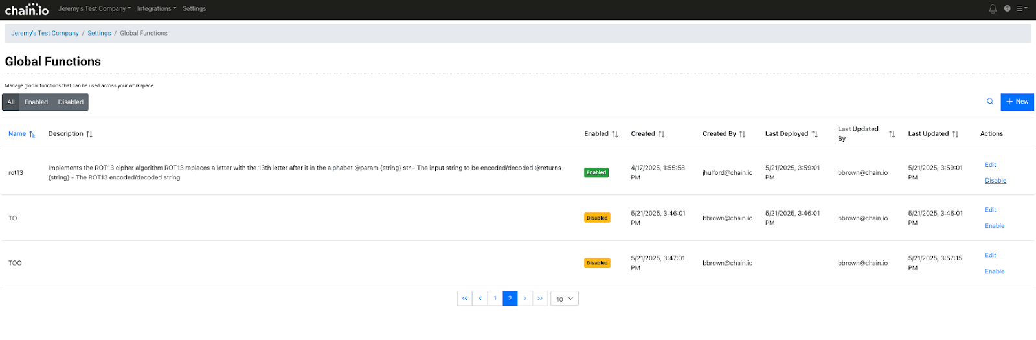Click the Disabled badge in TOO row

pyautogui.click(x=597, y=263)
